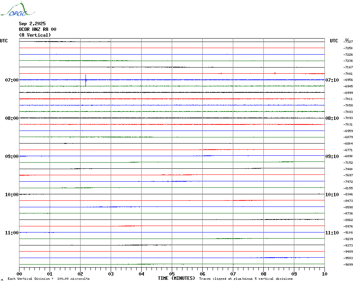Click the DC value "-6771"
This screenshot has width=355, height=284.
coord(348,150)
